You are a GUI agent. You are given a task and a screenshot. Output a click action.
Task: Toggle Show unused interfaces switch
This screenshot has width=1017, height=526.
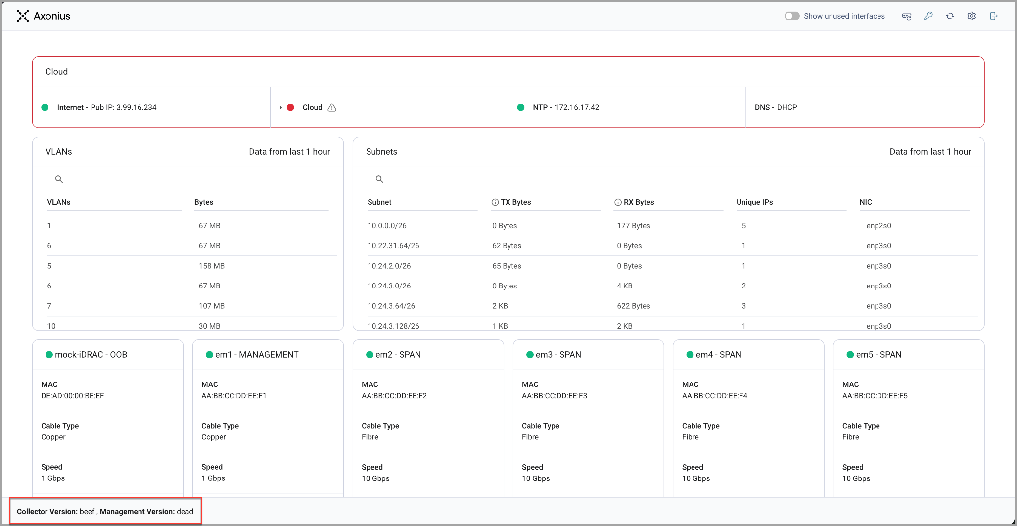792,16
